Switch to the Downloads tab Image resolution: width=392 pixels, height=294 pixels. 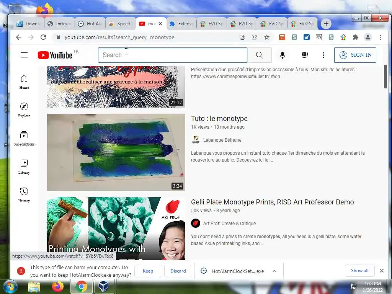[29, 24]
